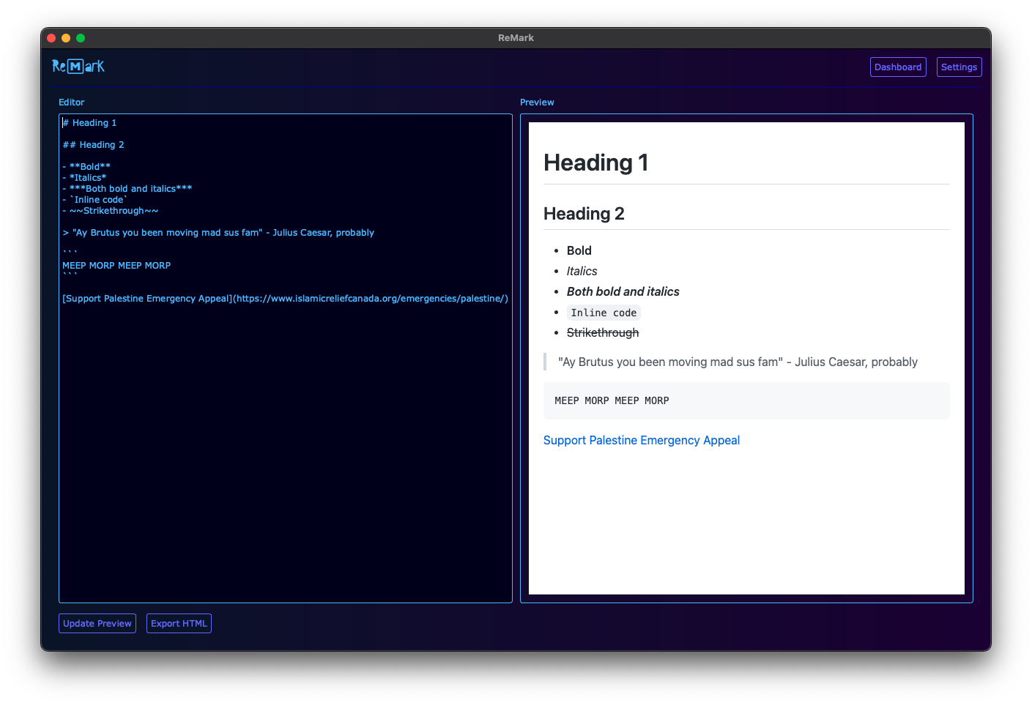
Task: Click the ReMark window title bar text
Action: click(516, 38)
